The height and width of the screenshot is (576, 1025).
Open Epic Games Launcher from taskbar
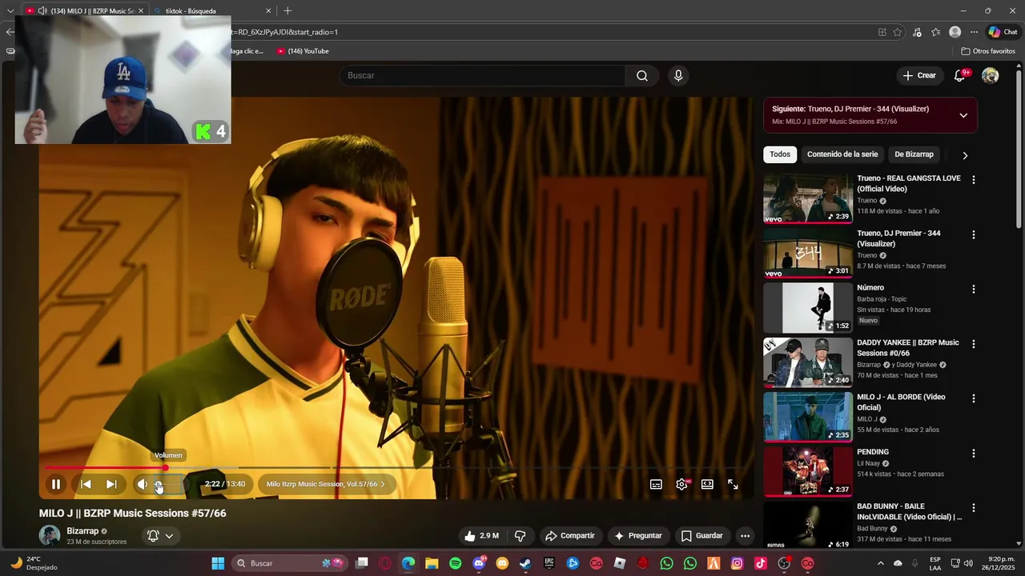[x=549, y=563]
